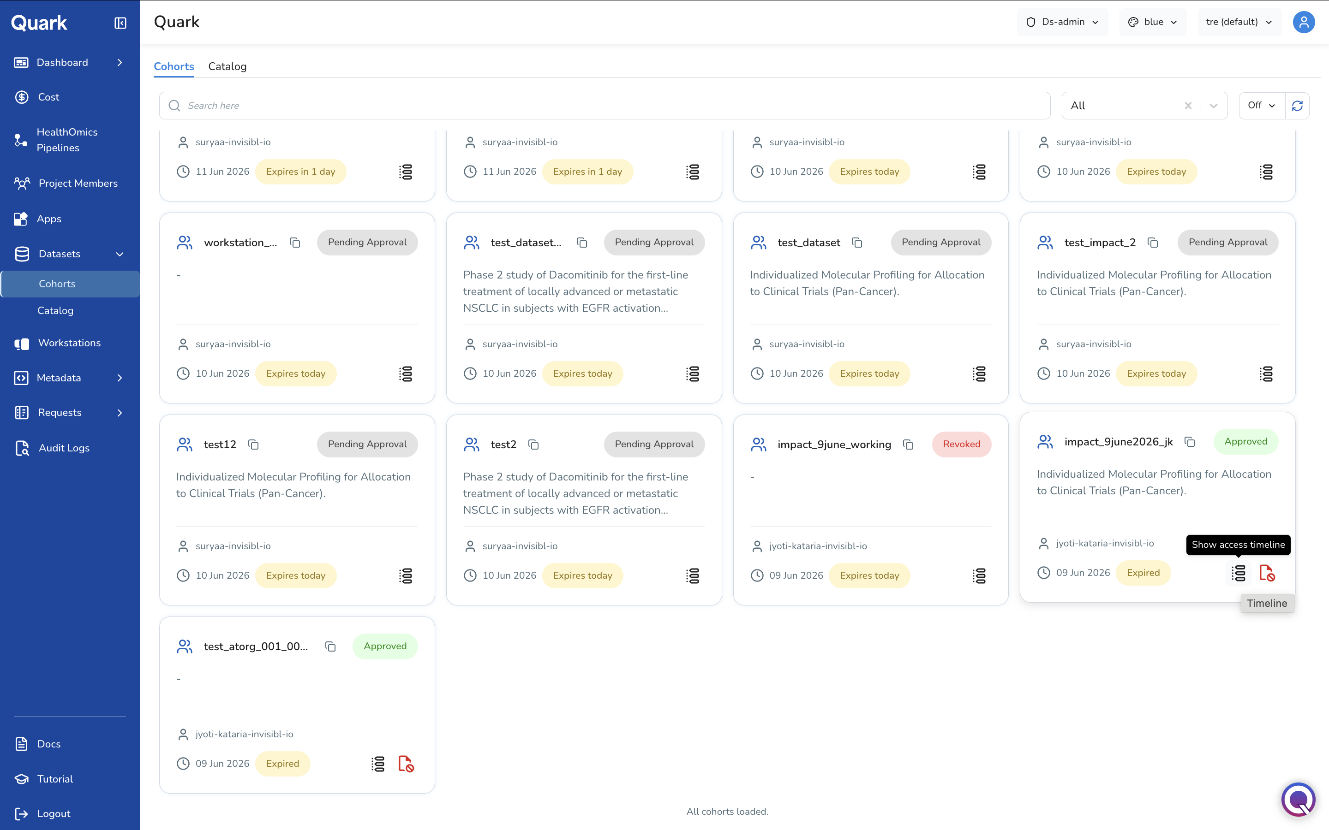1329x830 pixels.
Task: Click Dashboard grid icon in sidebar
Action: click(x=21, y=63)
